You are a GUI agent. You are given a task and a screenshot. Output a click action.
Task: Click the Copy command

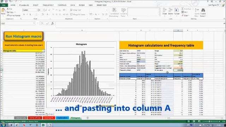click(11, 12)
